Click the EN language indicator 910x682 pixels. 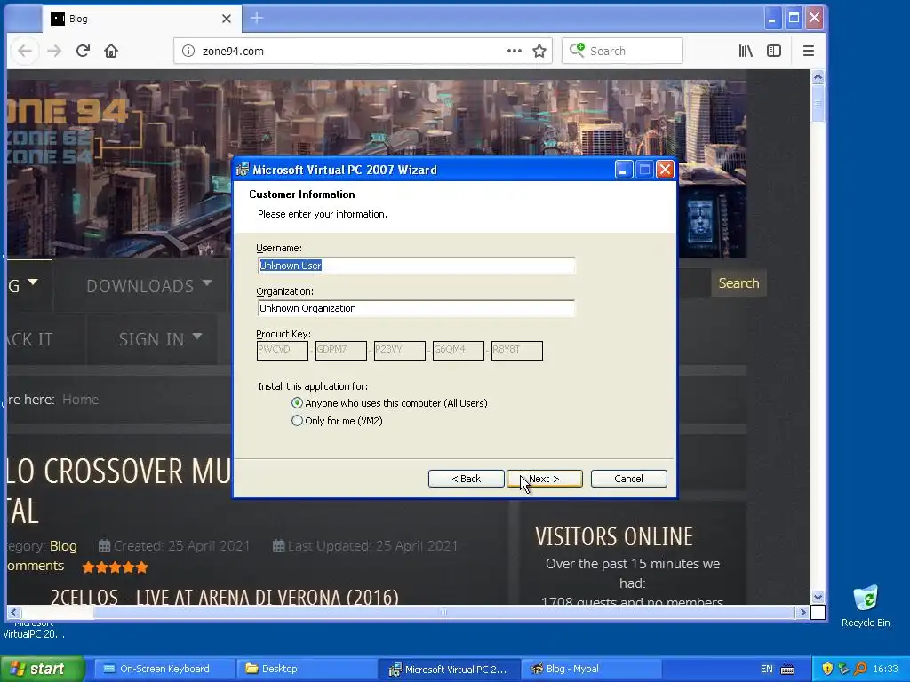pyautogui.click(x=767, y=669)
